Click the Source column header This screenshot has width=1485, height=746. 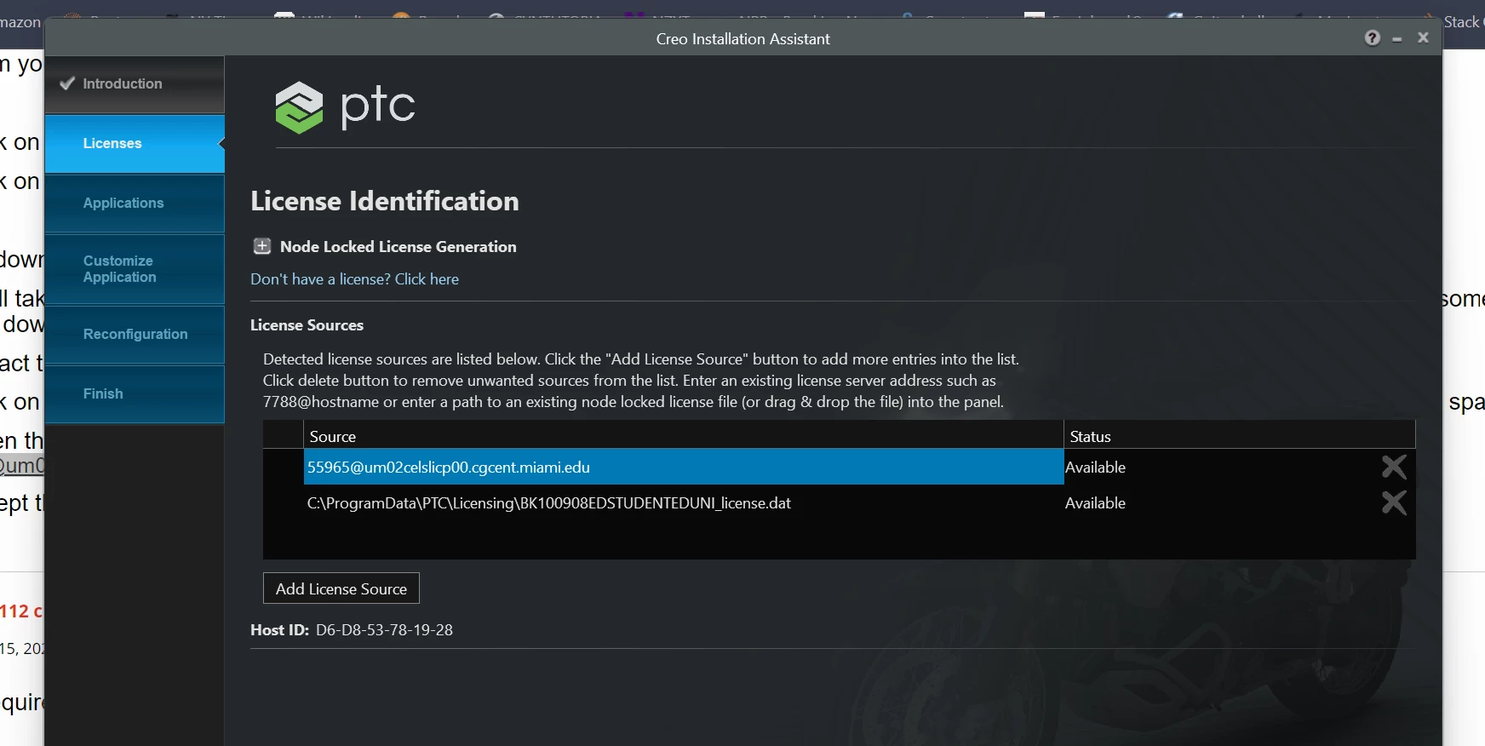684,436
